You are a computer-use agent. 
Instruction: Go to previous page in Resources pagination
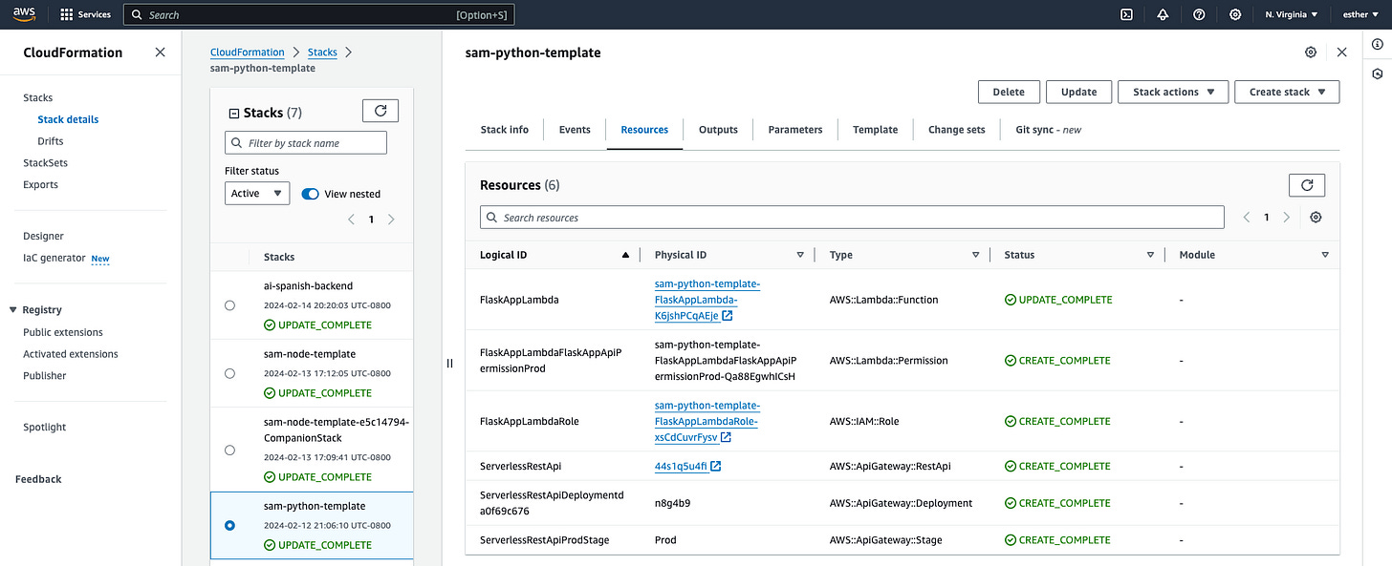point(1247,218)
